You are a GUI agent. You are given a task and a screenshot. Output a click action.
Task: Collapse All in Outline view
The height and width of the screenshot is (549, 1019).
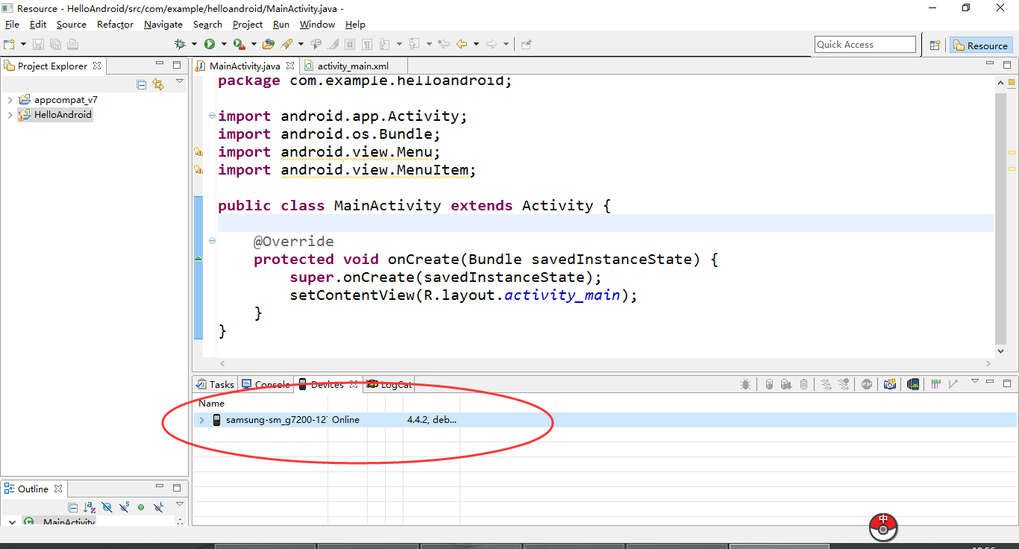click(x=72, y=507)
